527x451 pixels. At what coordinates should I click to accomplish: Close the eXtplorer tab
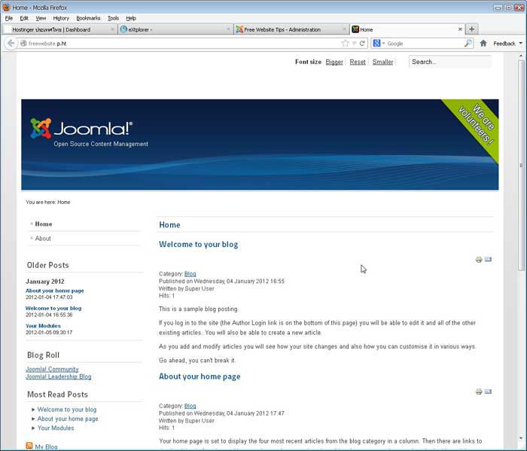229,29
